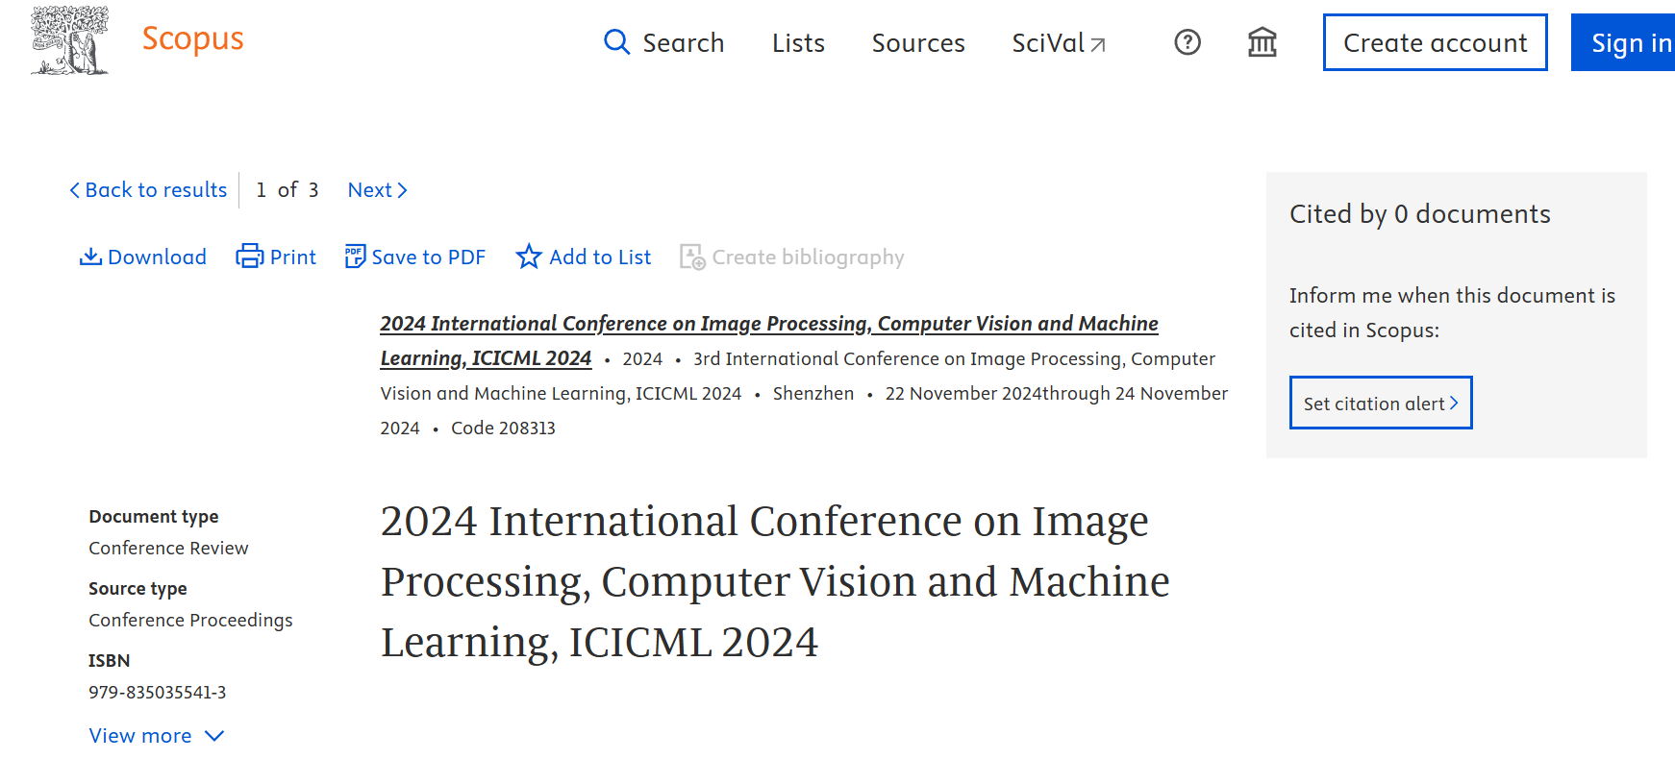Click the 'Code 208313' text
Viewport: 1675px width, 759px height.
503,428
